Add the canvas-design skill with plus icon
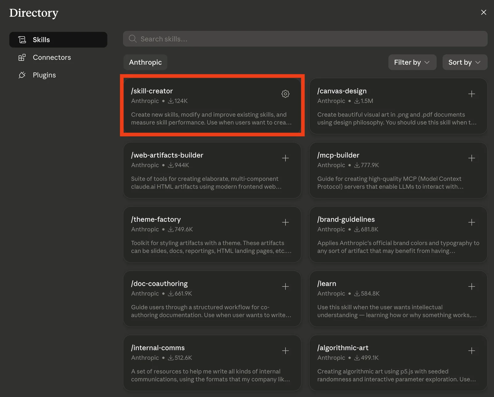This screenshot has height=397, width=494. pyautogui.click(x=471, y=94)
